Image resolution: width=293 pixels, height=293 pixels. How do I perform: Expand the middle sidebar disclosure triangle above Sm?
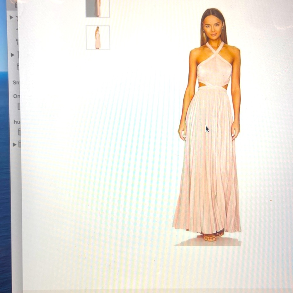tap(13, 55)
